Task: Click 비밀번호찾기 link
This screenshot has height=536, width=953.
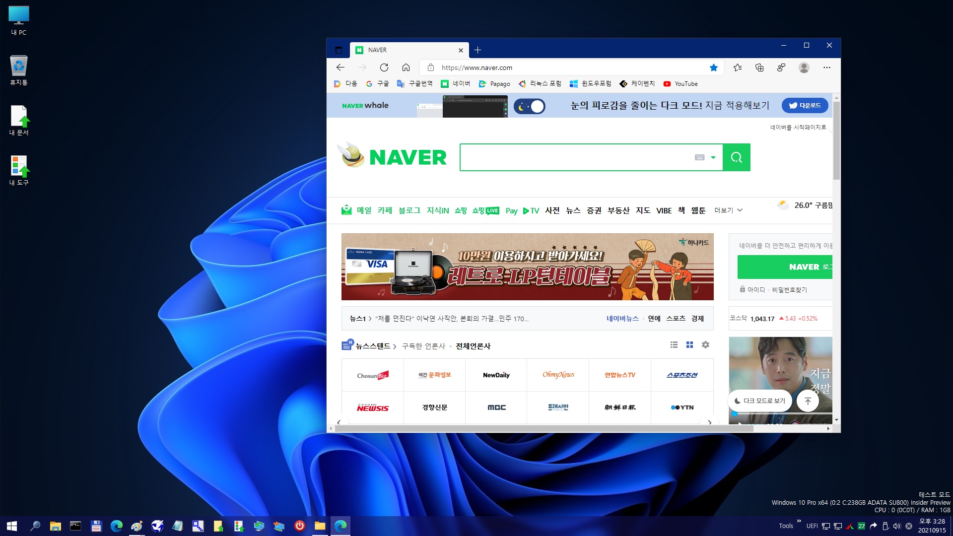Action: tap(790, 290)
